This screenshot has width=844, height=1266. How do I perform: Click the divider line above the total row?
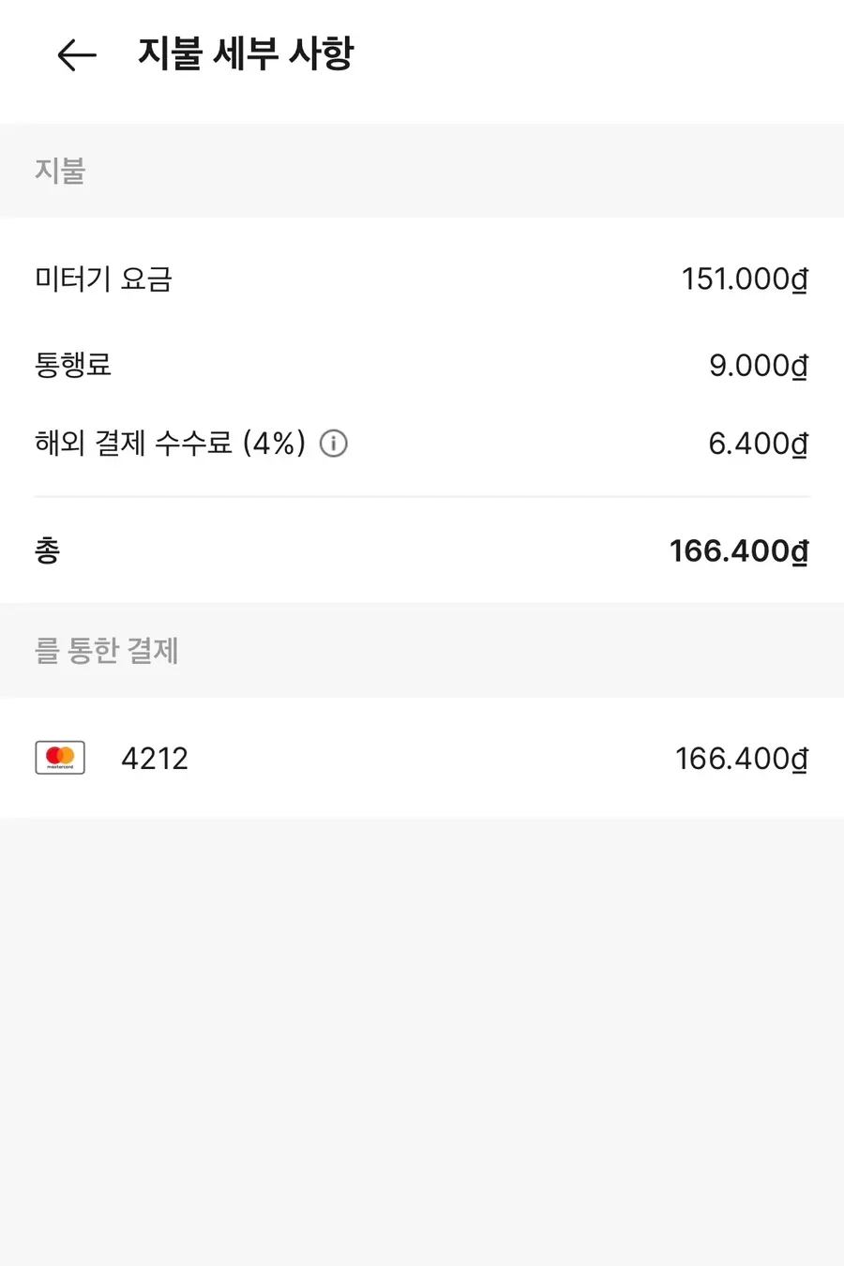422,496
